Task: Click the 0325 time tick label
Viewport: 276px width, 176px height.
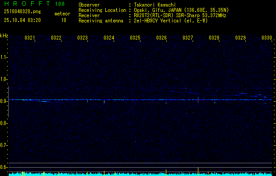Action: click(x=135, y=38)
